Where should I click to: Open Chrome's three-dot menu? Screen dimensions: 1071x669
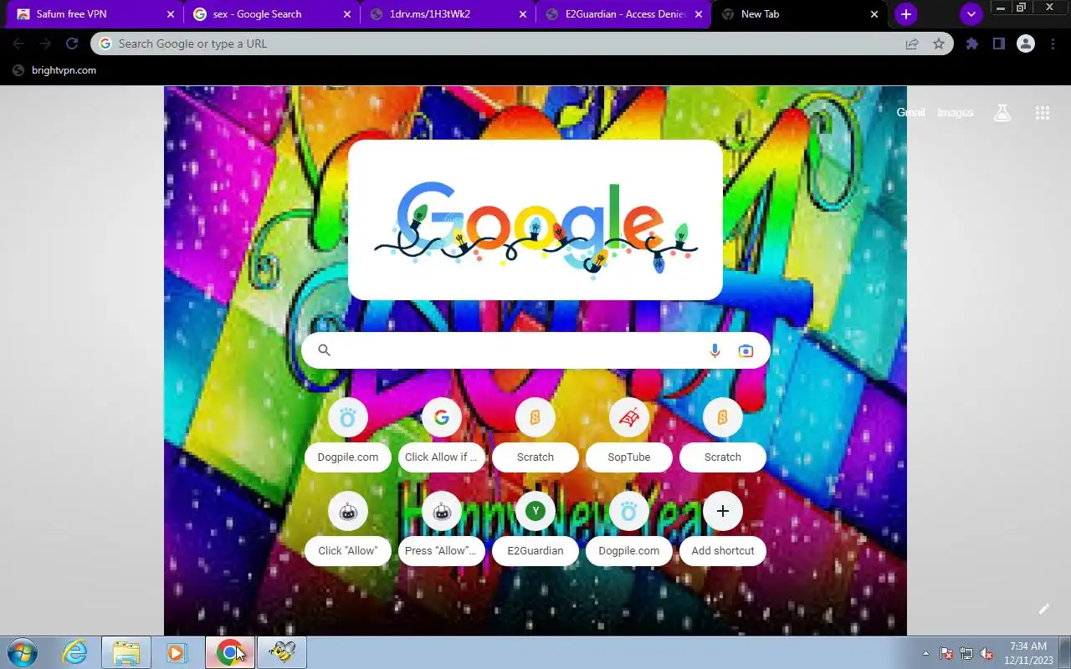pyautogui.click(x=1053, y=43)
